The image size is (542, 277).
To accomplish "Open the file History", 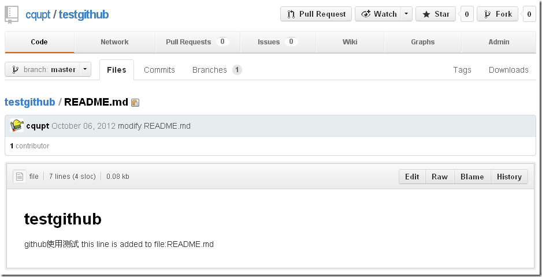I will (x=509, y=177).
